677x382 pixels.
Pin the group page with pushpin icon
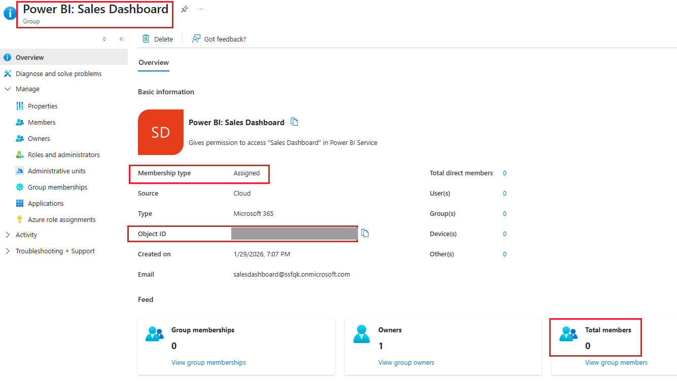pos(185,9)
